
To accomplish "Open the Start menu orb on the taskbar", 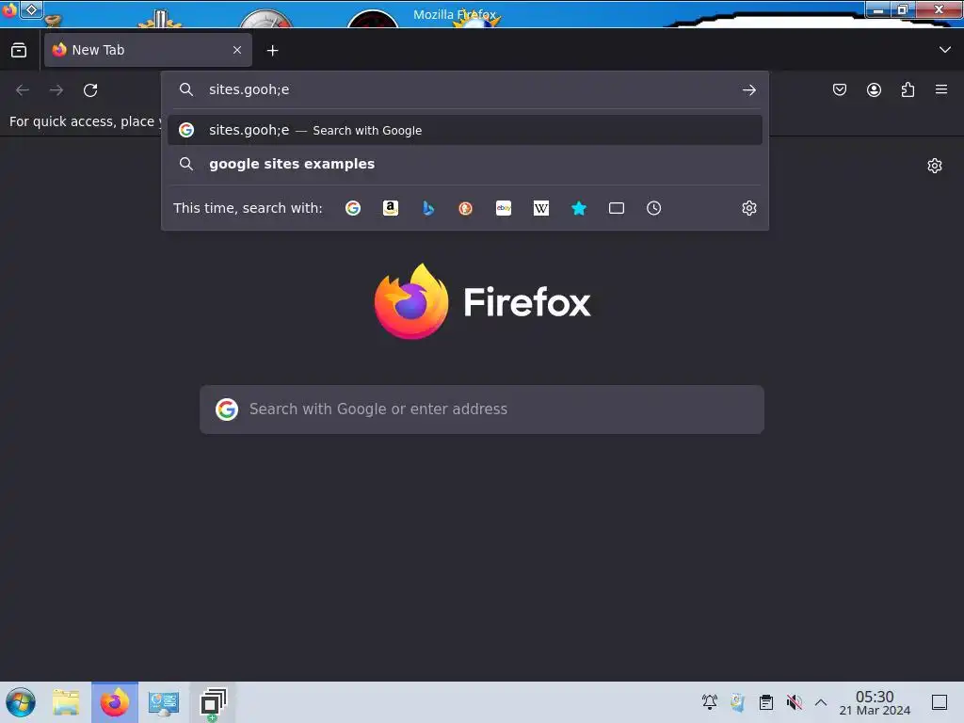I will pyautogui.click(x=21, y=702).
